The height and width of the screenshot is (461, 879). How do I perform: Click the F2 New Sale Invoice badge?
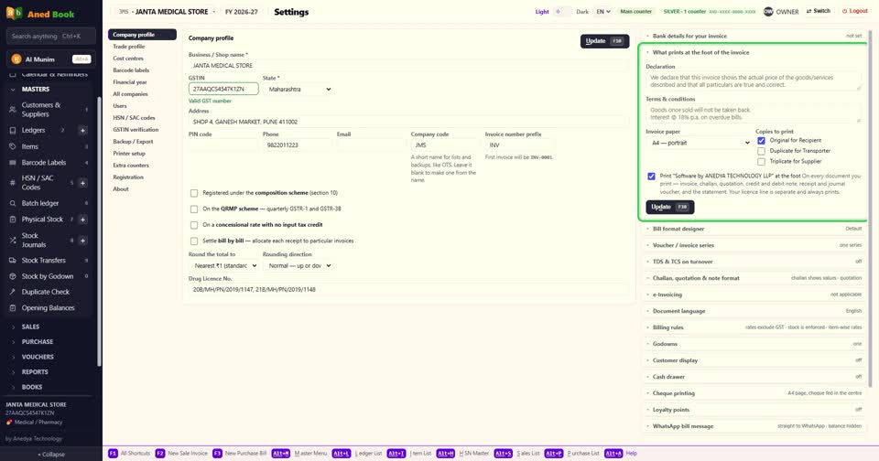click(x=159, y=453)
